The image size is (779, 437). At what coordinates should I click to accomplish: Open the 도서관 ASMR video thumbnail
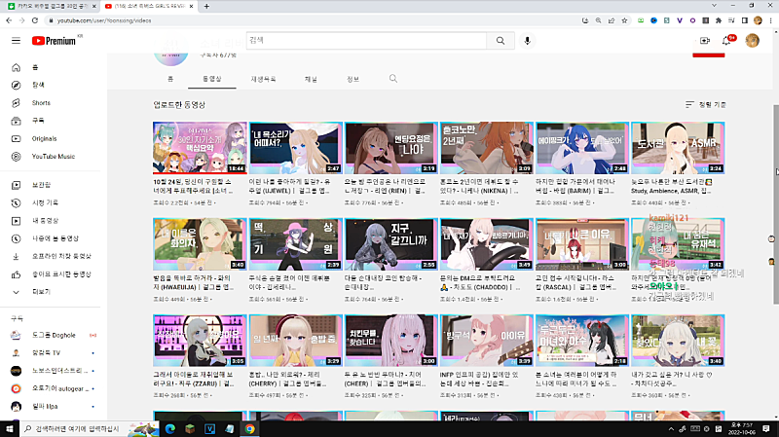(x=677, y=148)
